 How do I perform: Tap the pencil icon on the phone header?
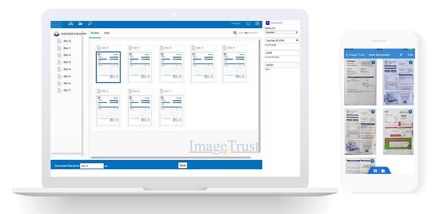(x=401, y=55)
